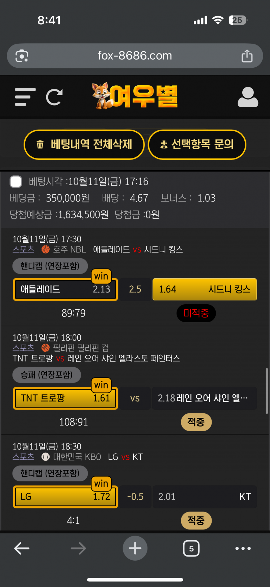Image resolution: width=270 pixels, height=587 pixels.
Task: Open a new tab with plus button
Action: 135,548
